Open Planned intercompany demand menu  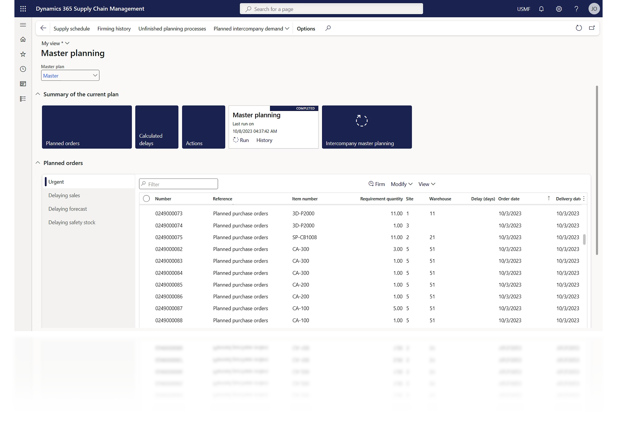tap(251, 29)
